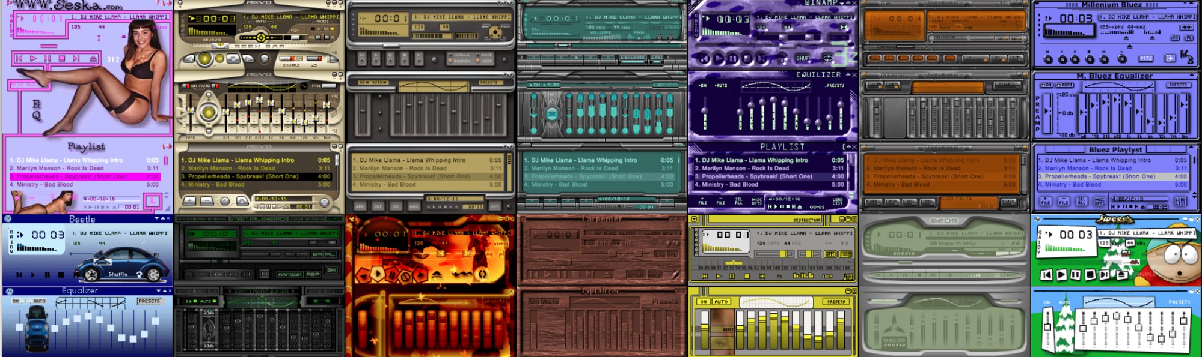Open PRESETS in the yellow Destructamp equalizer
This screenshot has height=357, width=1202.
[836, 302]
